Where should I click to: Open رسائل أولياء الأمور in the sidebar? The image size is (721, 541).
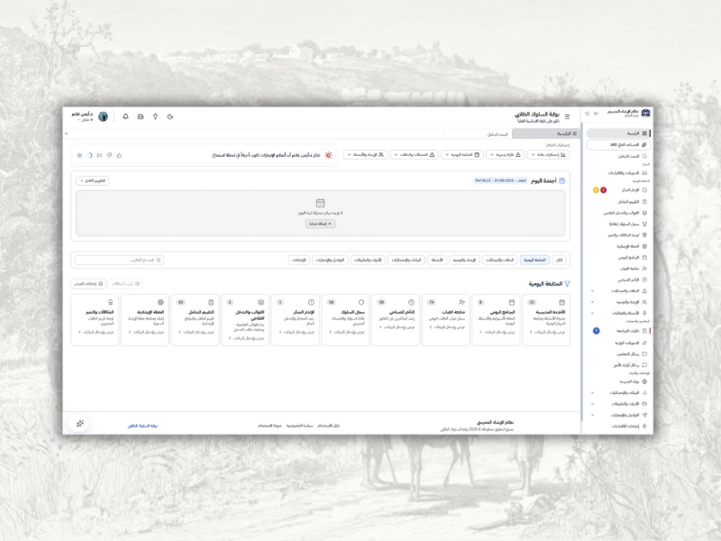[x=618, y=365]
